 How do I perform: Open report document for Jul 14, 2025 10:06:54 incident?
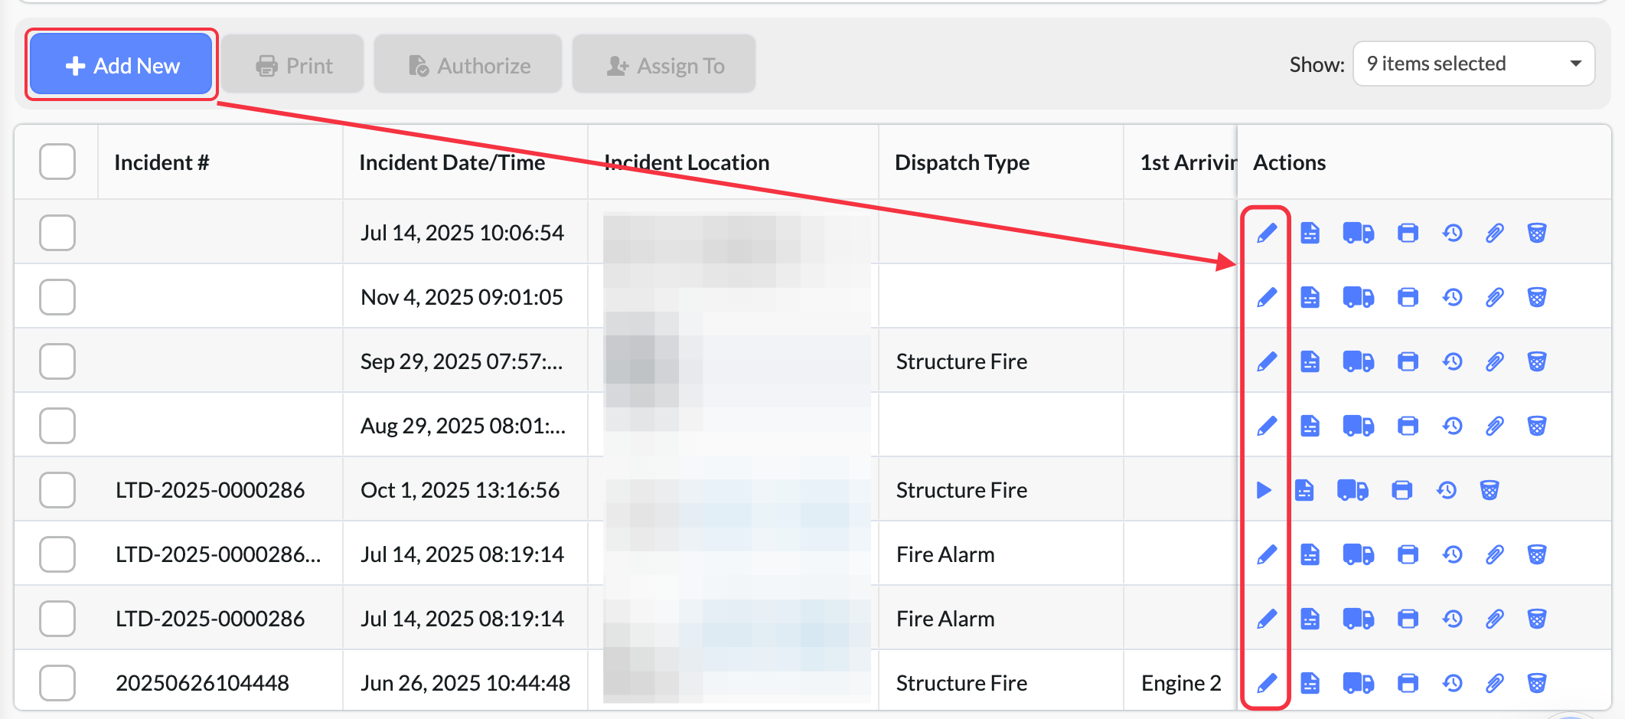1310,233
